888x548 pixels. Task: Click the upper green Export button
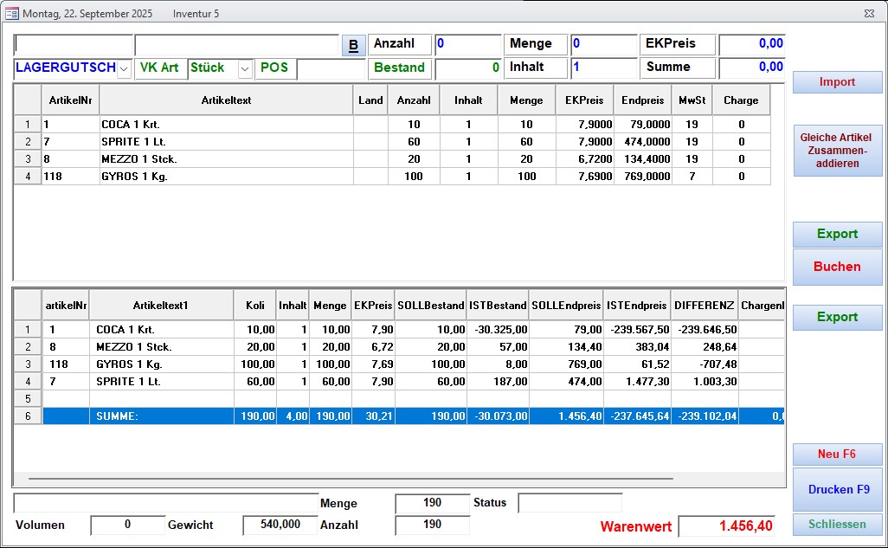tap(837, 234)
